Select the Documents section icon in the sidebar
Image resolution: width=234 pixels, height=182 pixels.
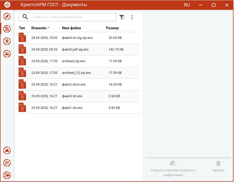7,29
